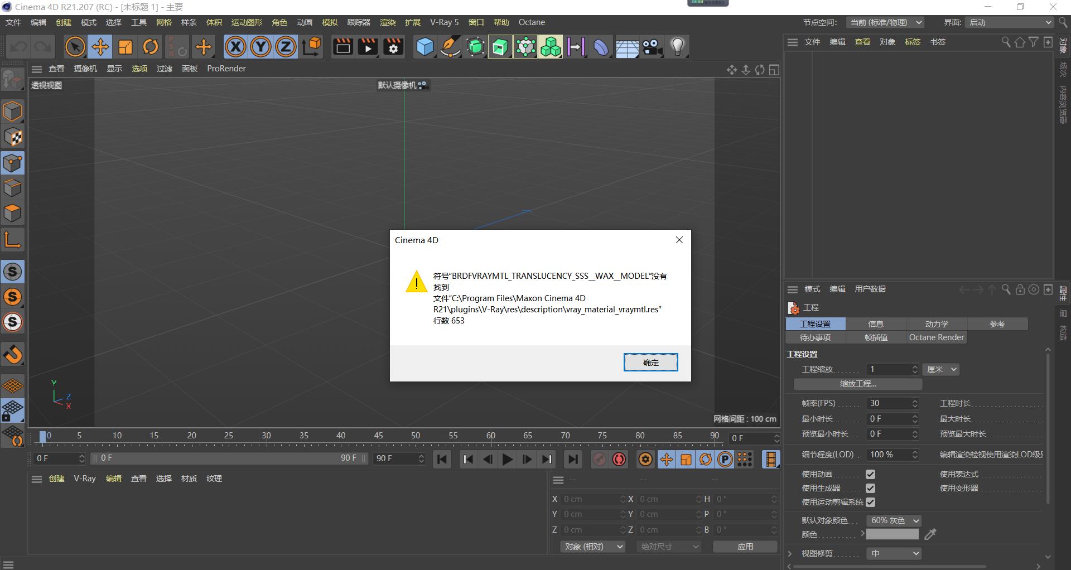Viewport: 1071px width, 570px height.
Task: Toggle the 使用运动剪辑系统 checkbox
Action: (x=870, y=502)
